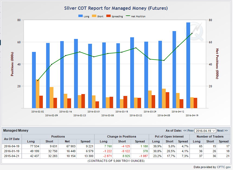Open the As of Date dropdown
The height and width of the screenshot is (170, 233).
(x=205, y=131)
